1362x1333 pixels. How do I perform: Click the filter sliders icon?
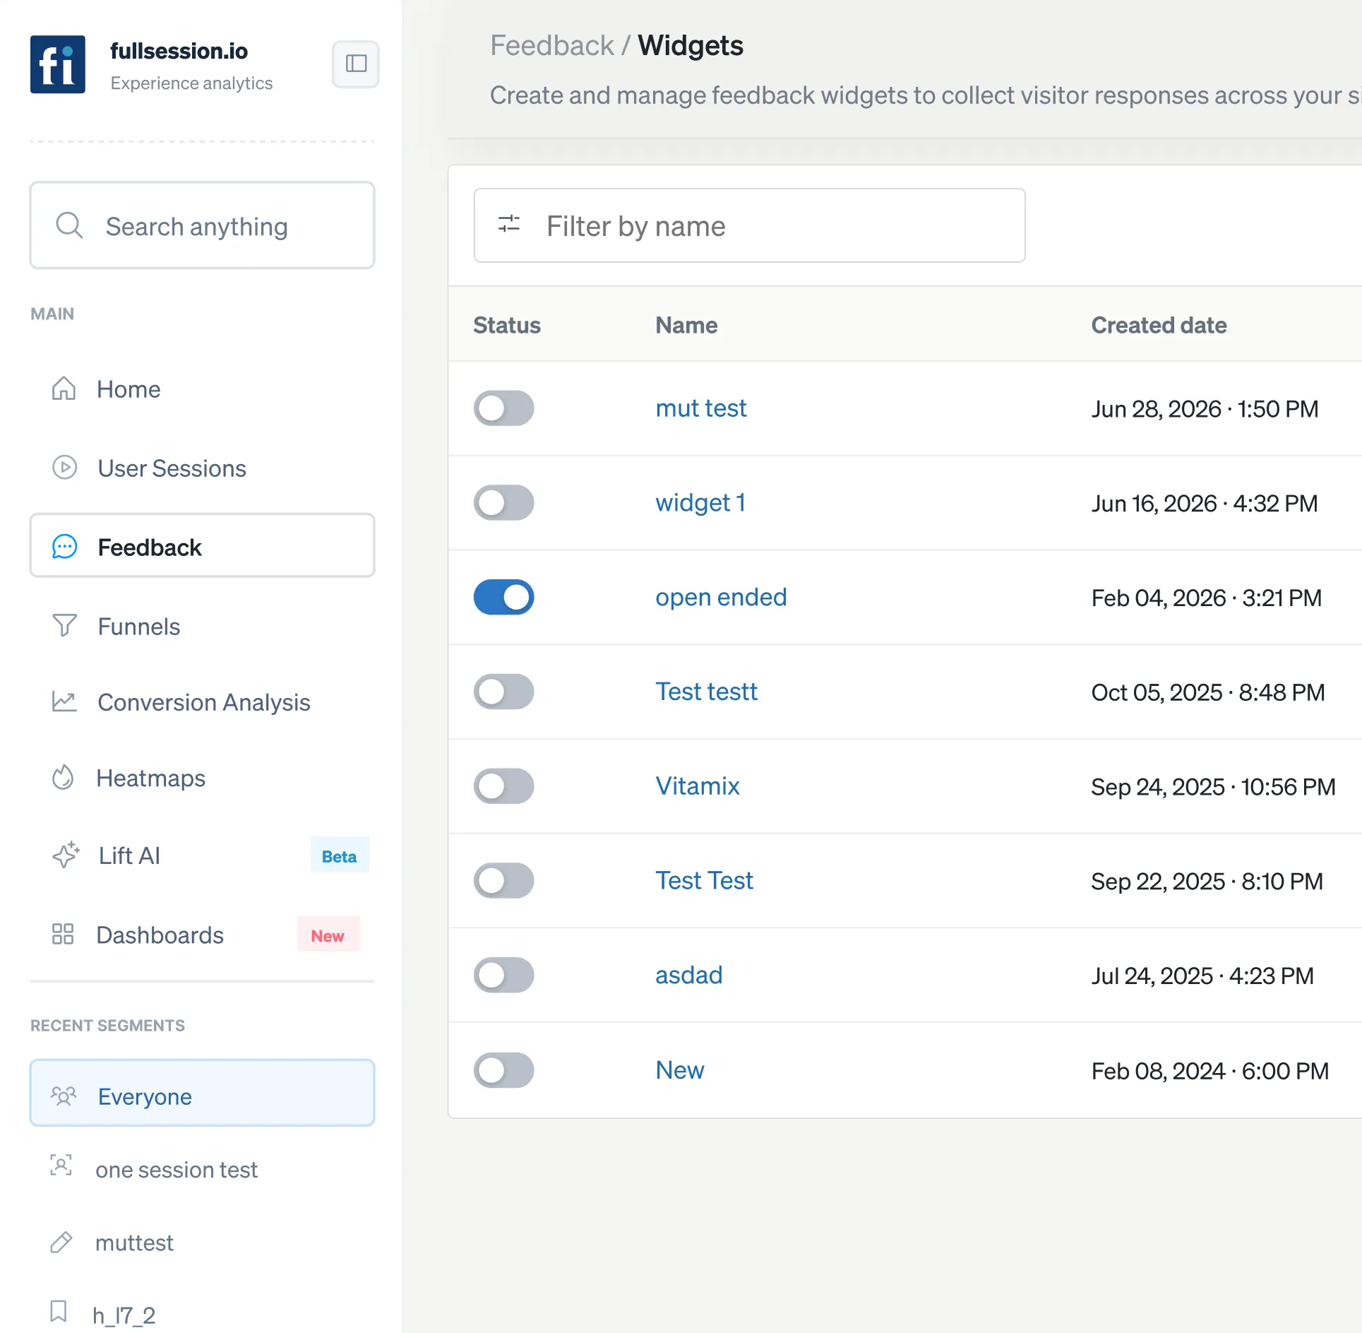(x=508, y=225)
